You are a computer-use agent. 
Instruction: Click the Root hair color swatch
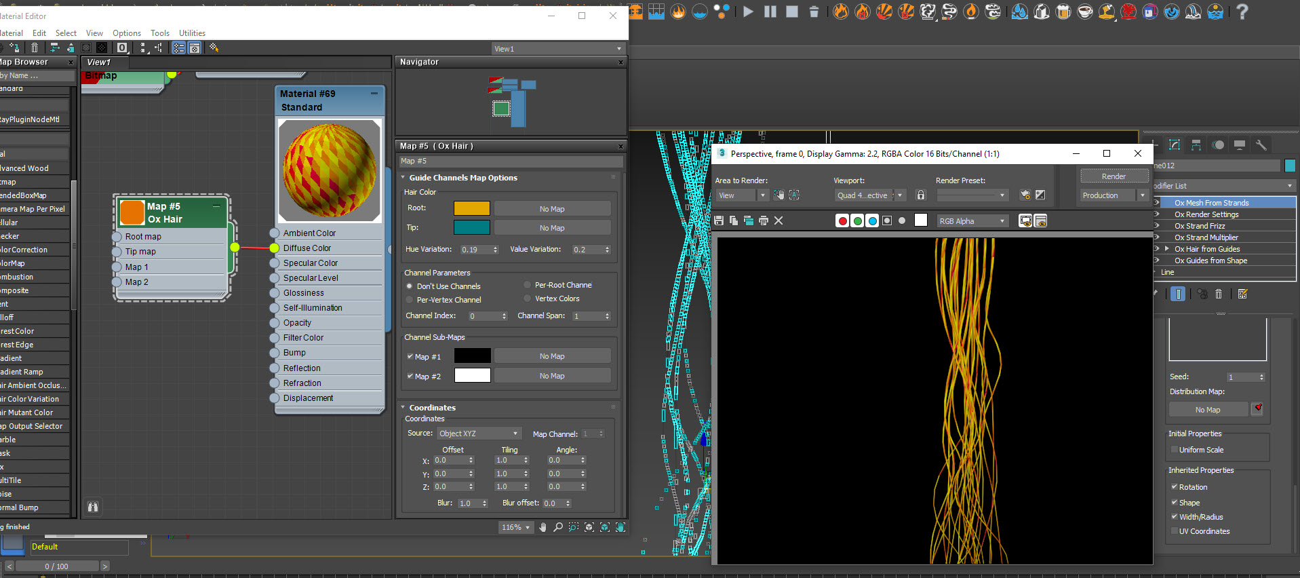471,208
